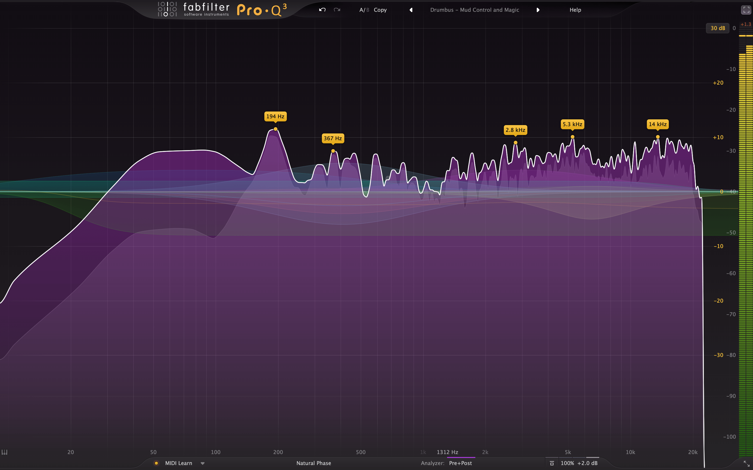The image size is (753, 470).
Task: Open the Analyzer Pre+Post options
Action: coord(460,463)
